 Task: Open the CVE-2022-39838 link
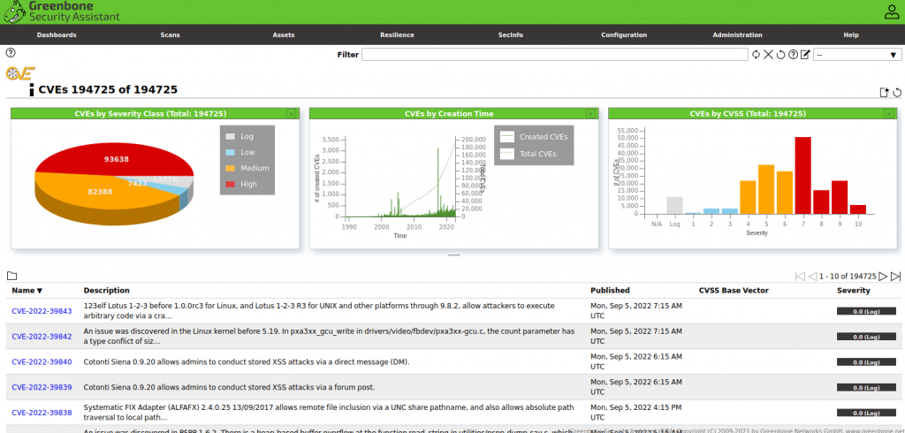click(x=42, y=413)
